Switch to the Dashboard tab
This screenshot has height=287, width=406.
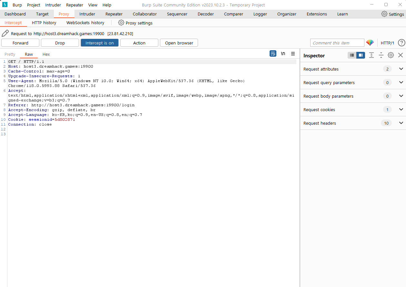(15, 14)
